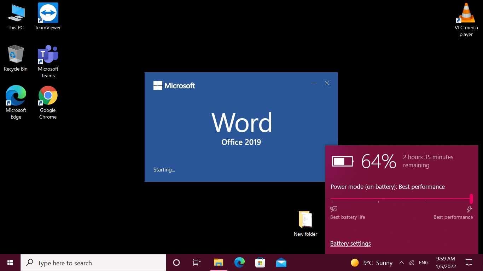Screen dimensions: 483x271
Task: Click the power mode slider handle
Action: click(471, 198)
